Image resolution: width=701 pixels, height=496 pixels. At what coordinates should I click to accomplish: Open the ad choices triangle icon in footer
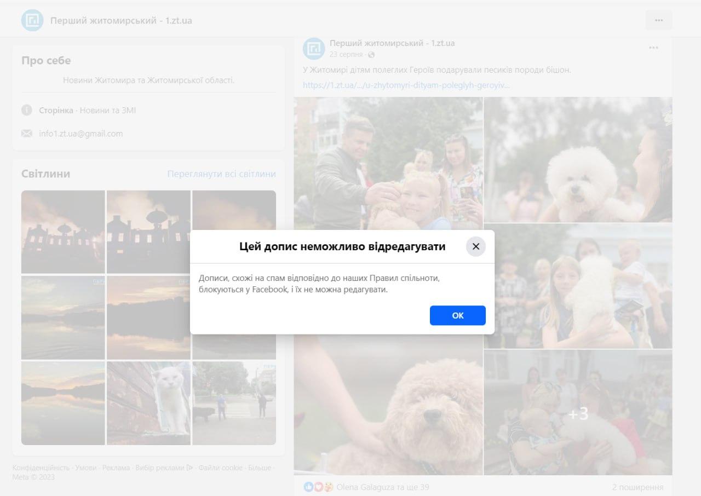[x=190, y=468]
